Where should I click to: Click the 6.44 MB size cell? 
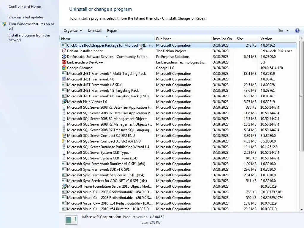point(250,57)
